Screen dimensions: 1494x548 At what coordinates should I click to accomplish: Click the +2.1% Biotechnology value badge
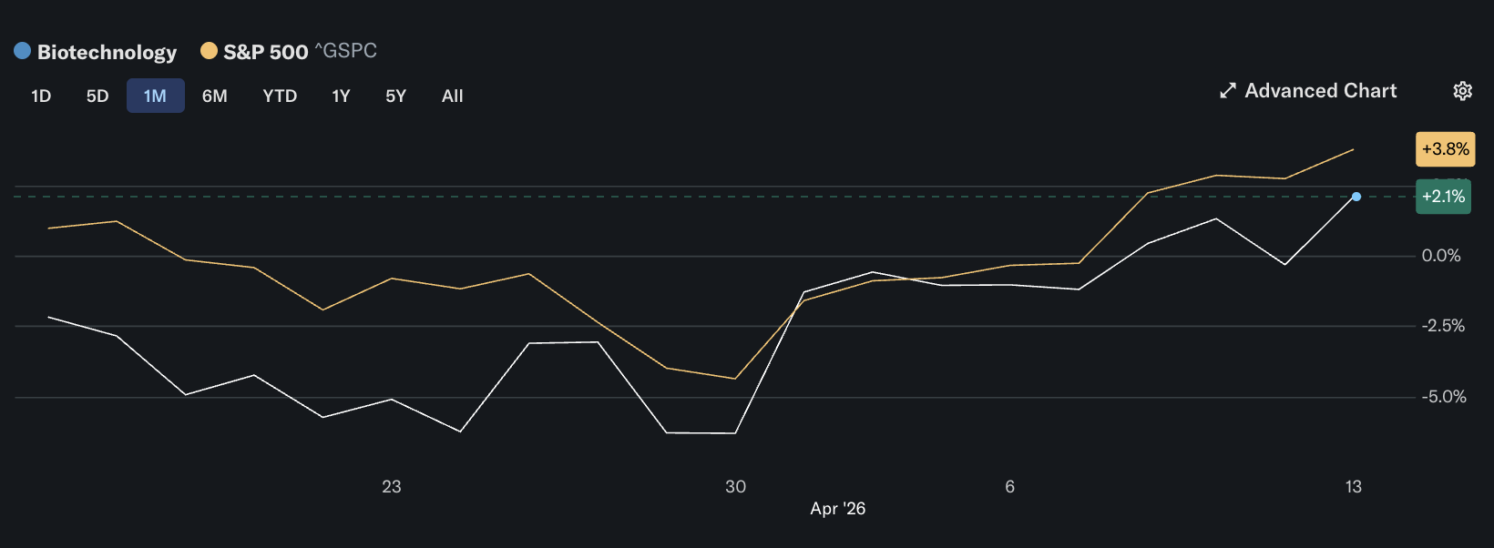pyautogui.click(x=1443, y=197)
